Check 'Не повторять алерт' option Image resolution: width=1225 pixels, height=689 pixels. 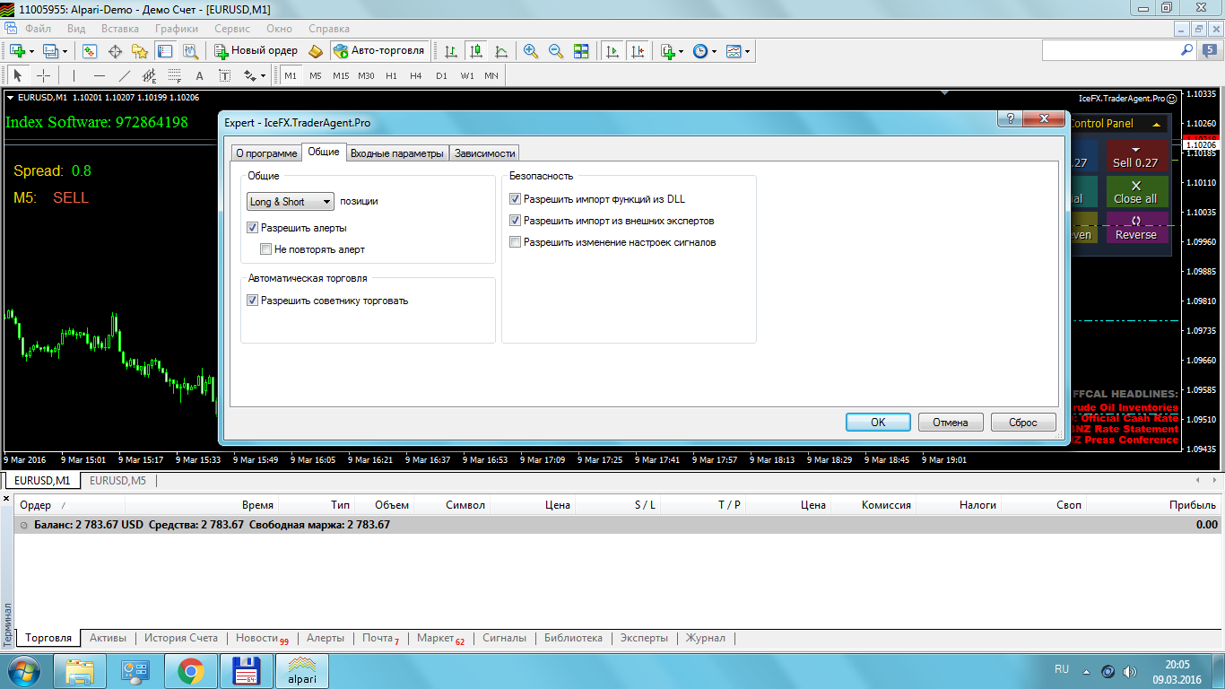(x=265, y=249)
